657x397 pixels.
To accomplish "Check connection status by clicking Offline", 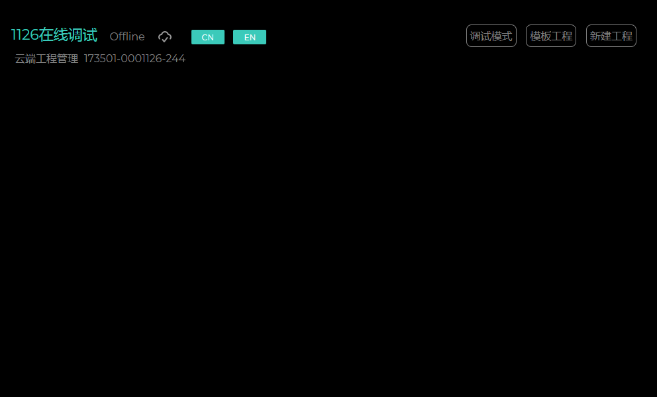I will [x=127, y=37].
